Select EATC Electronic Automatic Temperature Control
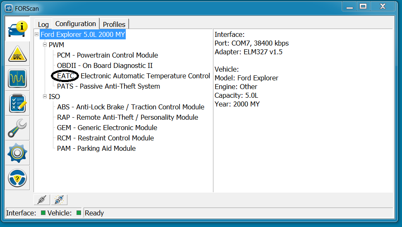Viewport: 402px width, 227px height. point(133,76)
